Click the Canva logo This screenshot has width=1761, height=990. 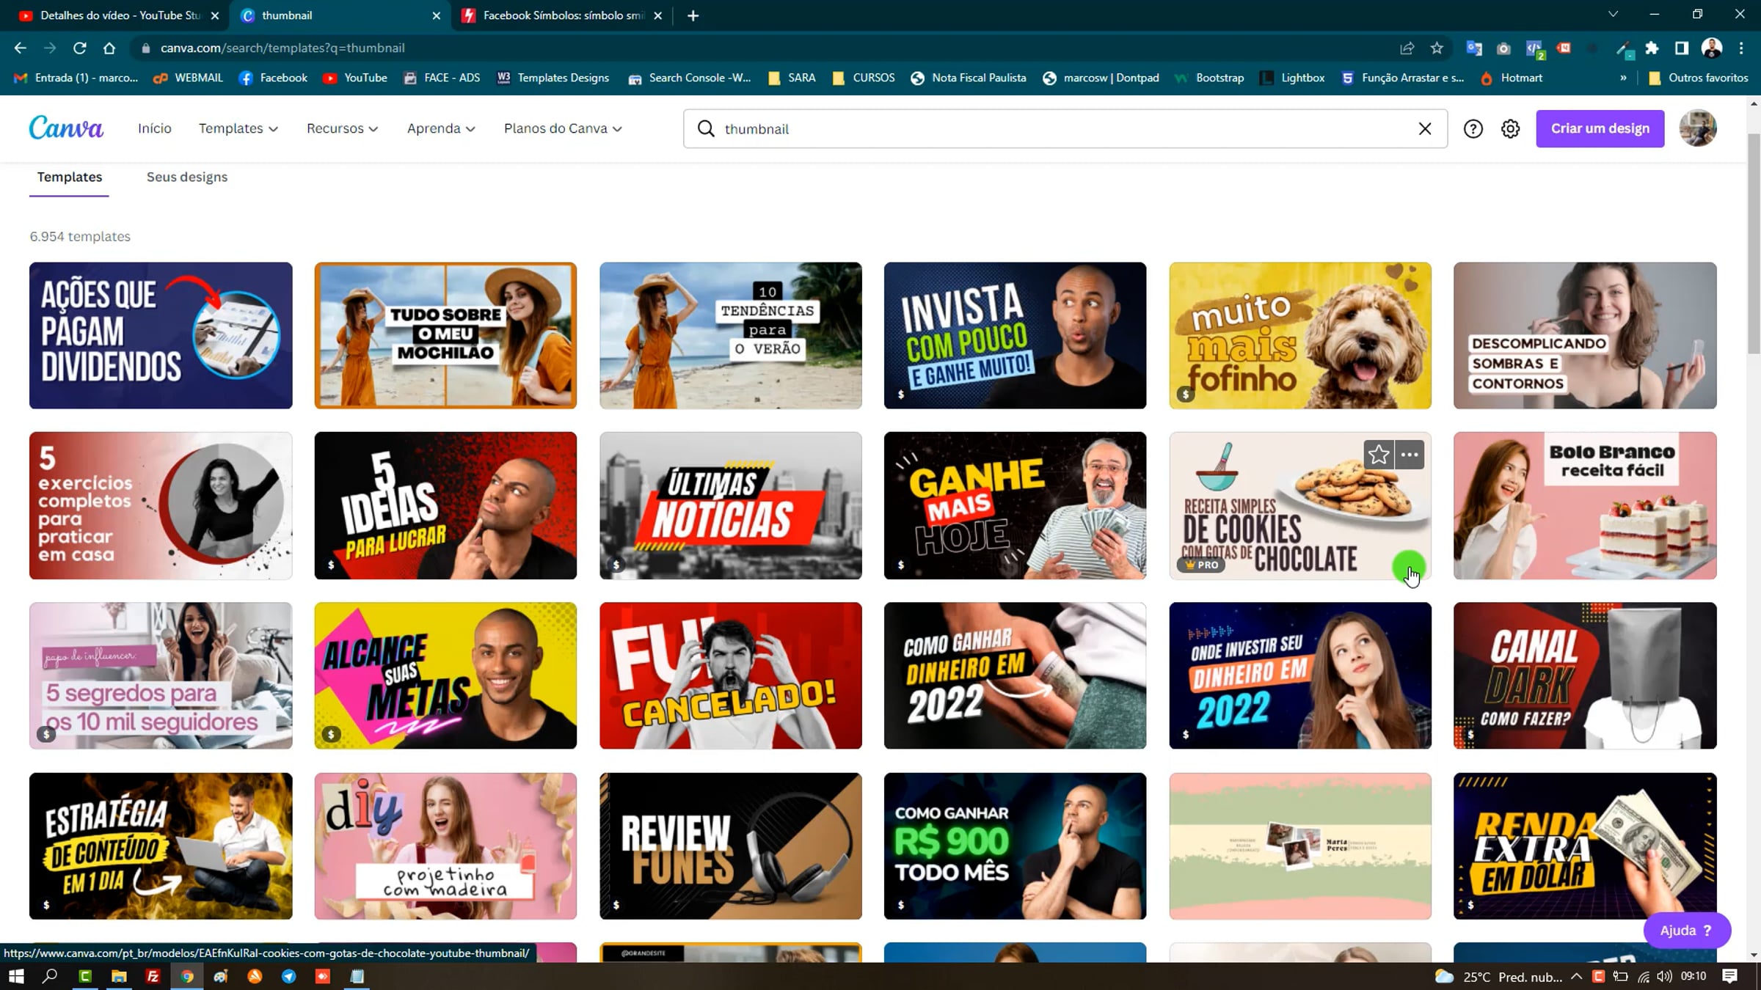pyautogui.click(x=66, y=128)
